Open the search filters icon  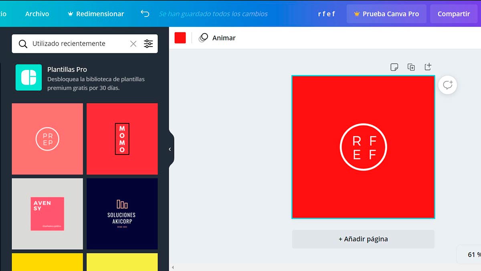(148, 44)
